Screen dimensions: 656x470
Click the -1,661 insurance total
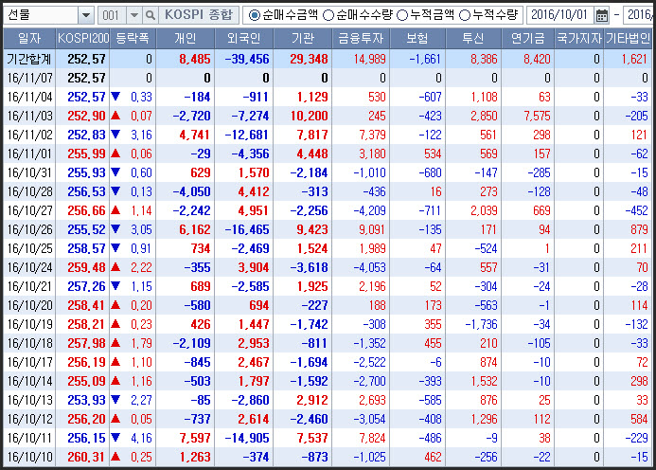[x=425, y=59]
